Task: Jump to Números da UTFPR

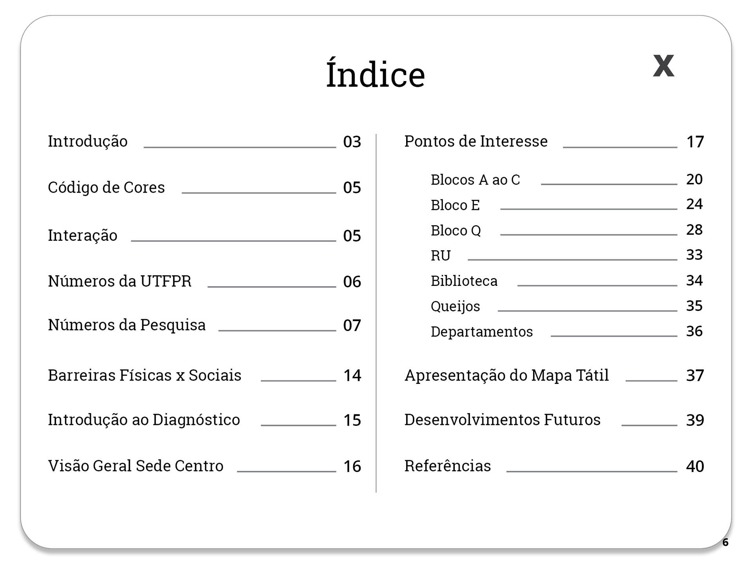Action: (204, 281)
